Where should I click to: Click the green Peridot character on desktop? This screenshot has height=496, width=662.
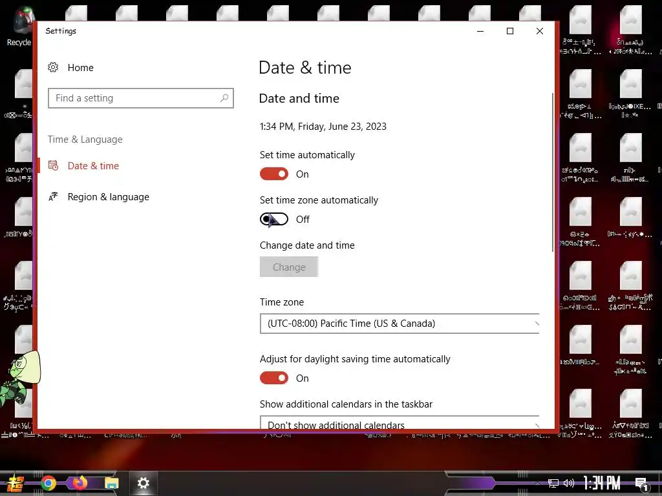(19, 380)
